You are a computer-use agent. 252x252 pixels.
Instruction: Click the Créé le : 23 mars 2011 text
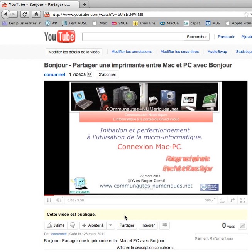(87, 234)
